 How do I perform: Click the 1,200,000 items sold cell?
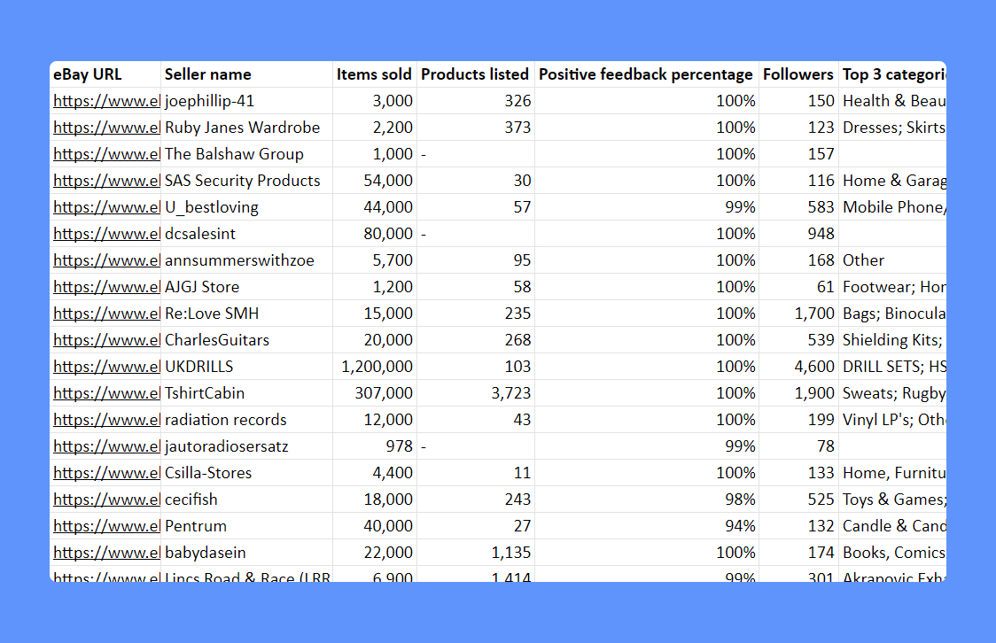tap(377, 367)
